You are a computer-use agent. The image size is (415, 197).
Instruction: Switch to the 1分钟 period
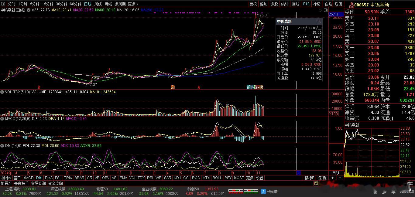pos(23,4)
